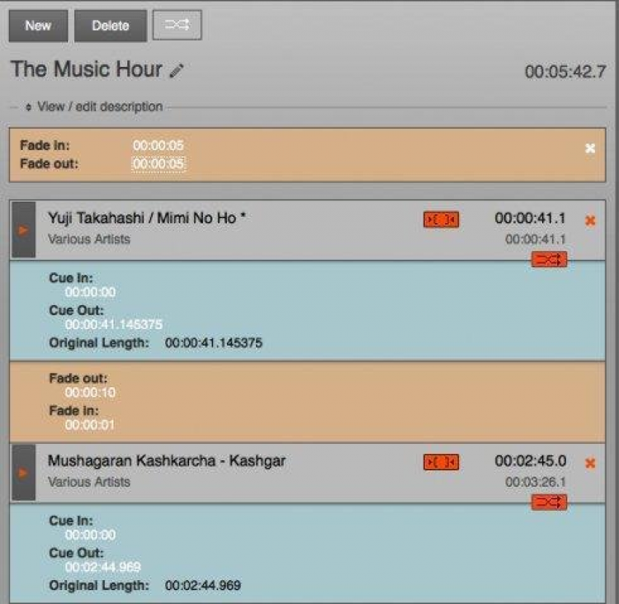The height and width of the screenshot is (604, 619).
Task: Edit the main Fade in value 00:00:05
Action: click(158, 145)
